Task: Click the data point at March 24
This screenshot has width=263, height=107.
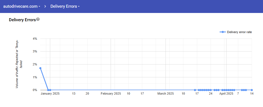Action: (x=211, y=90)
